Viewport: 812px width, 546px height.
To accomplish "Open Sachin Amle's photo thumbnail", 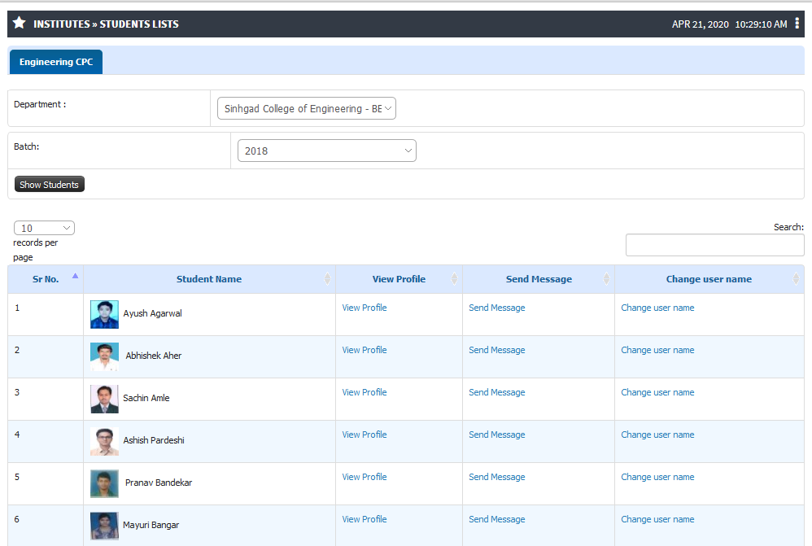I will tap(105, 399).
